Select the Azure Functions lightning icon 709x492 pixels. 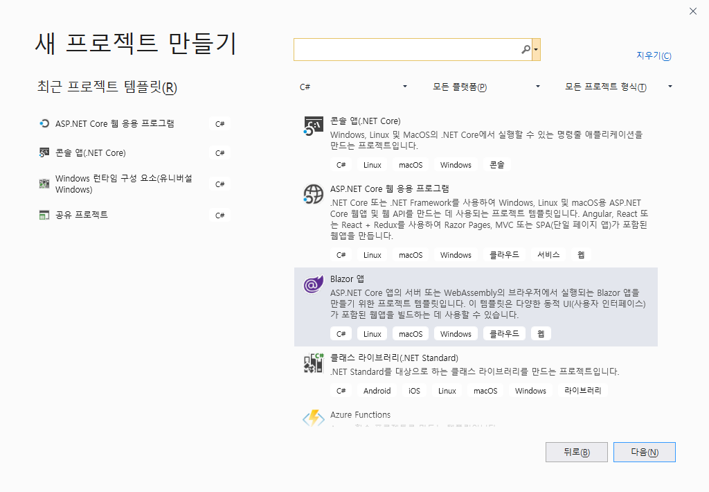coord(313,419)
